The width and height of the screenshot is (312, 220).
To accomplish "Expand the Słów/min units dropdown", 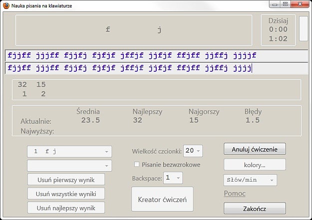I will 250,180.
